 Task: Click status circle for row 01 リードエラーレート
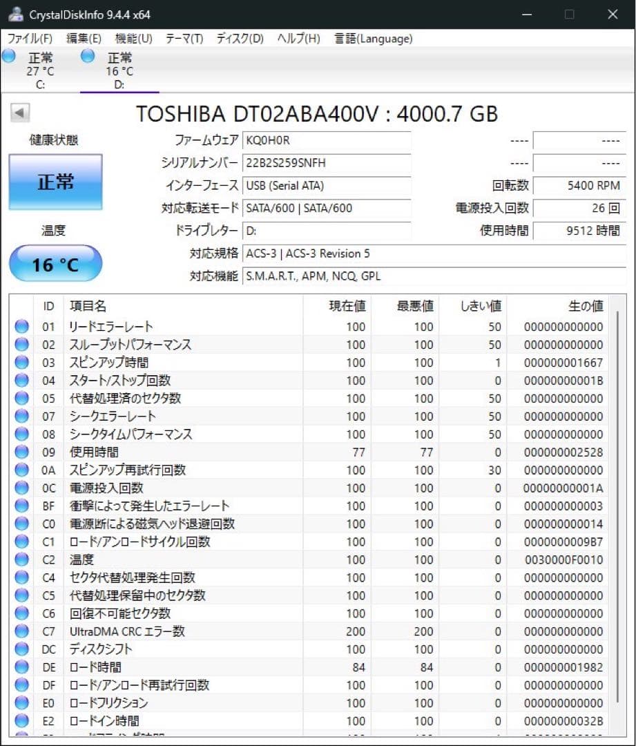point(22,326)
